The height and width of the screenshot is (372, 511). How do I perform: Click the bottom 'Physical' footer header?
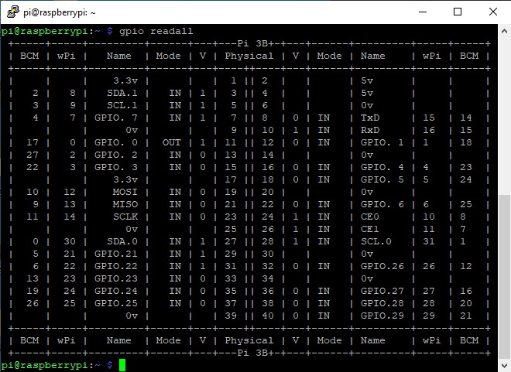pyautogui.click(x=249, y=341)
